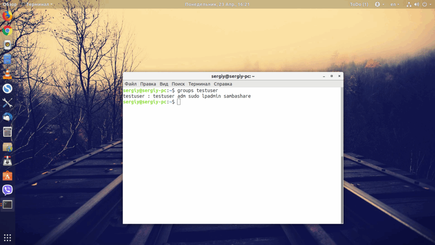Open the ToDo (1) indicator
435x245 pixels.
point(359,4)
